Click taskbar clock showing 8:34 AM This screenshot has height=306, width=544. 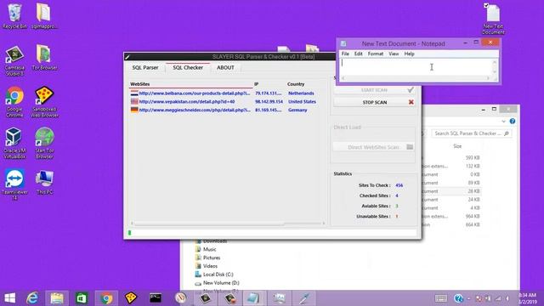(x=528, y=298)
